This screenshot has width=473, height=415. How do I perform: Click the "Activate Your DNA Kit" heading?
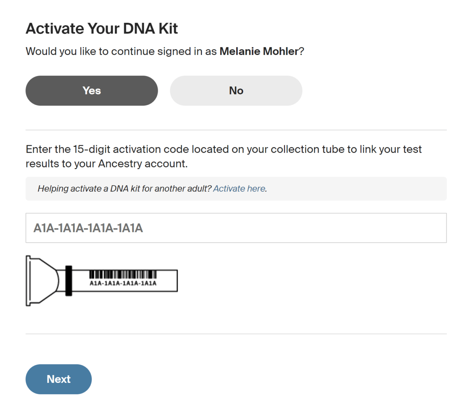(102, 28)
